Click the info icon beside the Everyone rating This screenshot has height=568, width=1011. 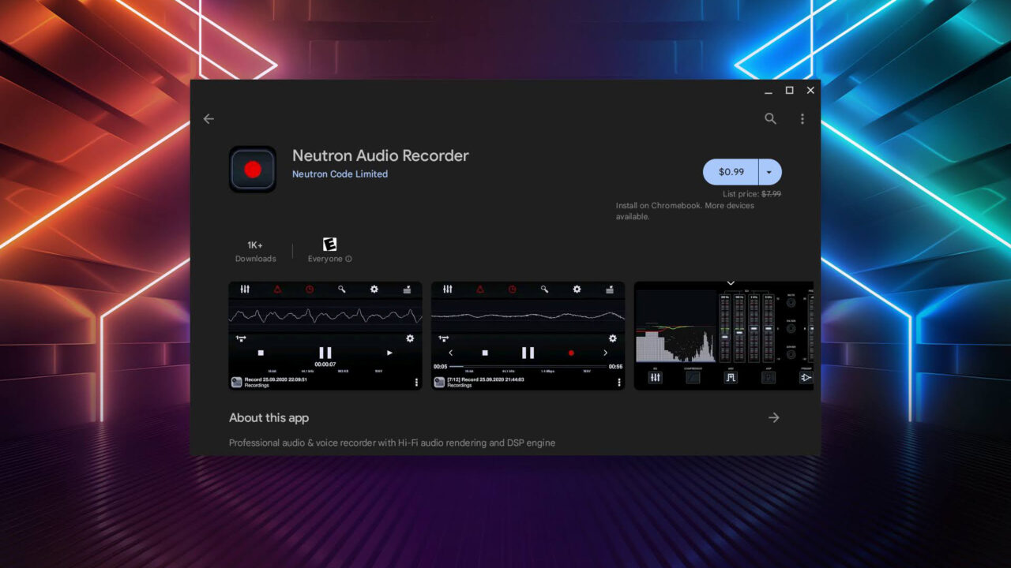coord(350,259)
